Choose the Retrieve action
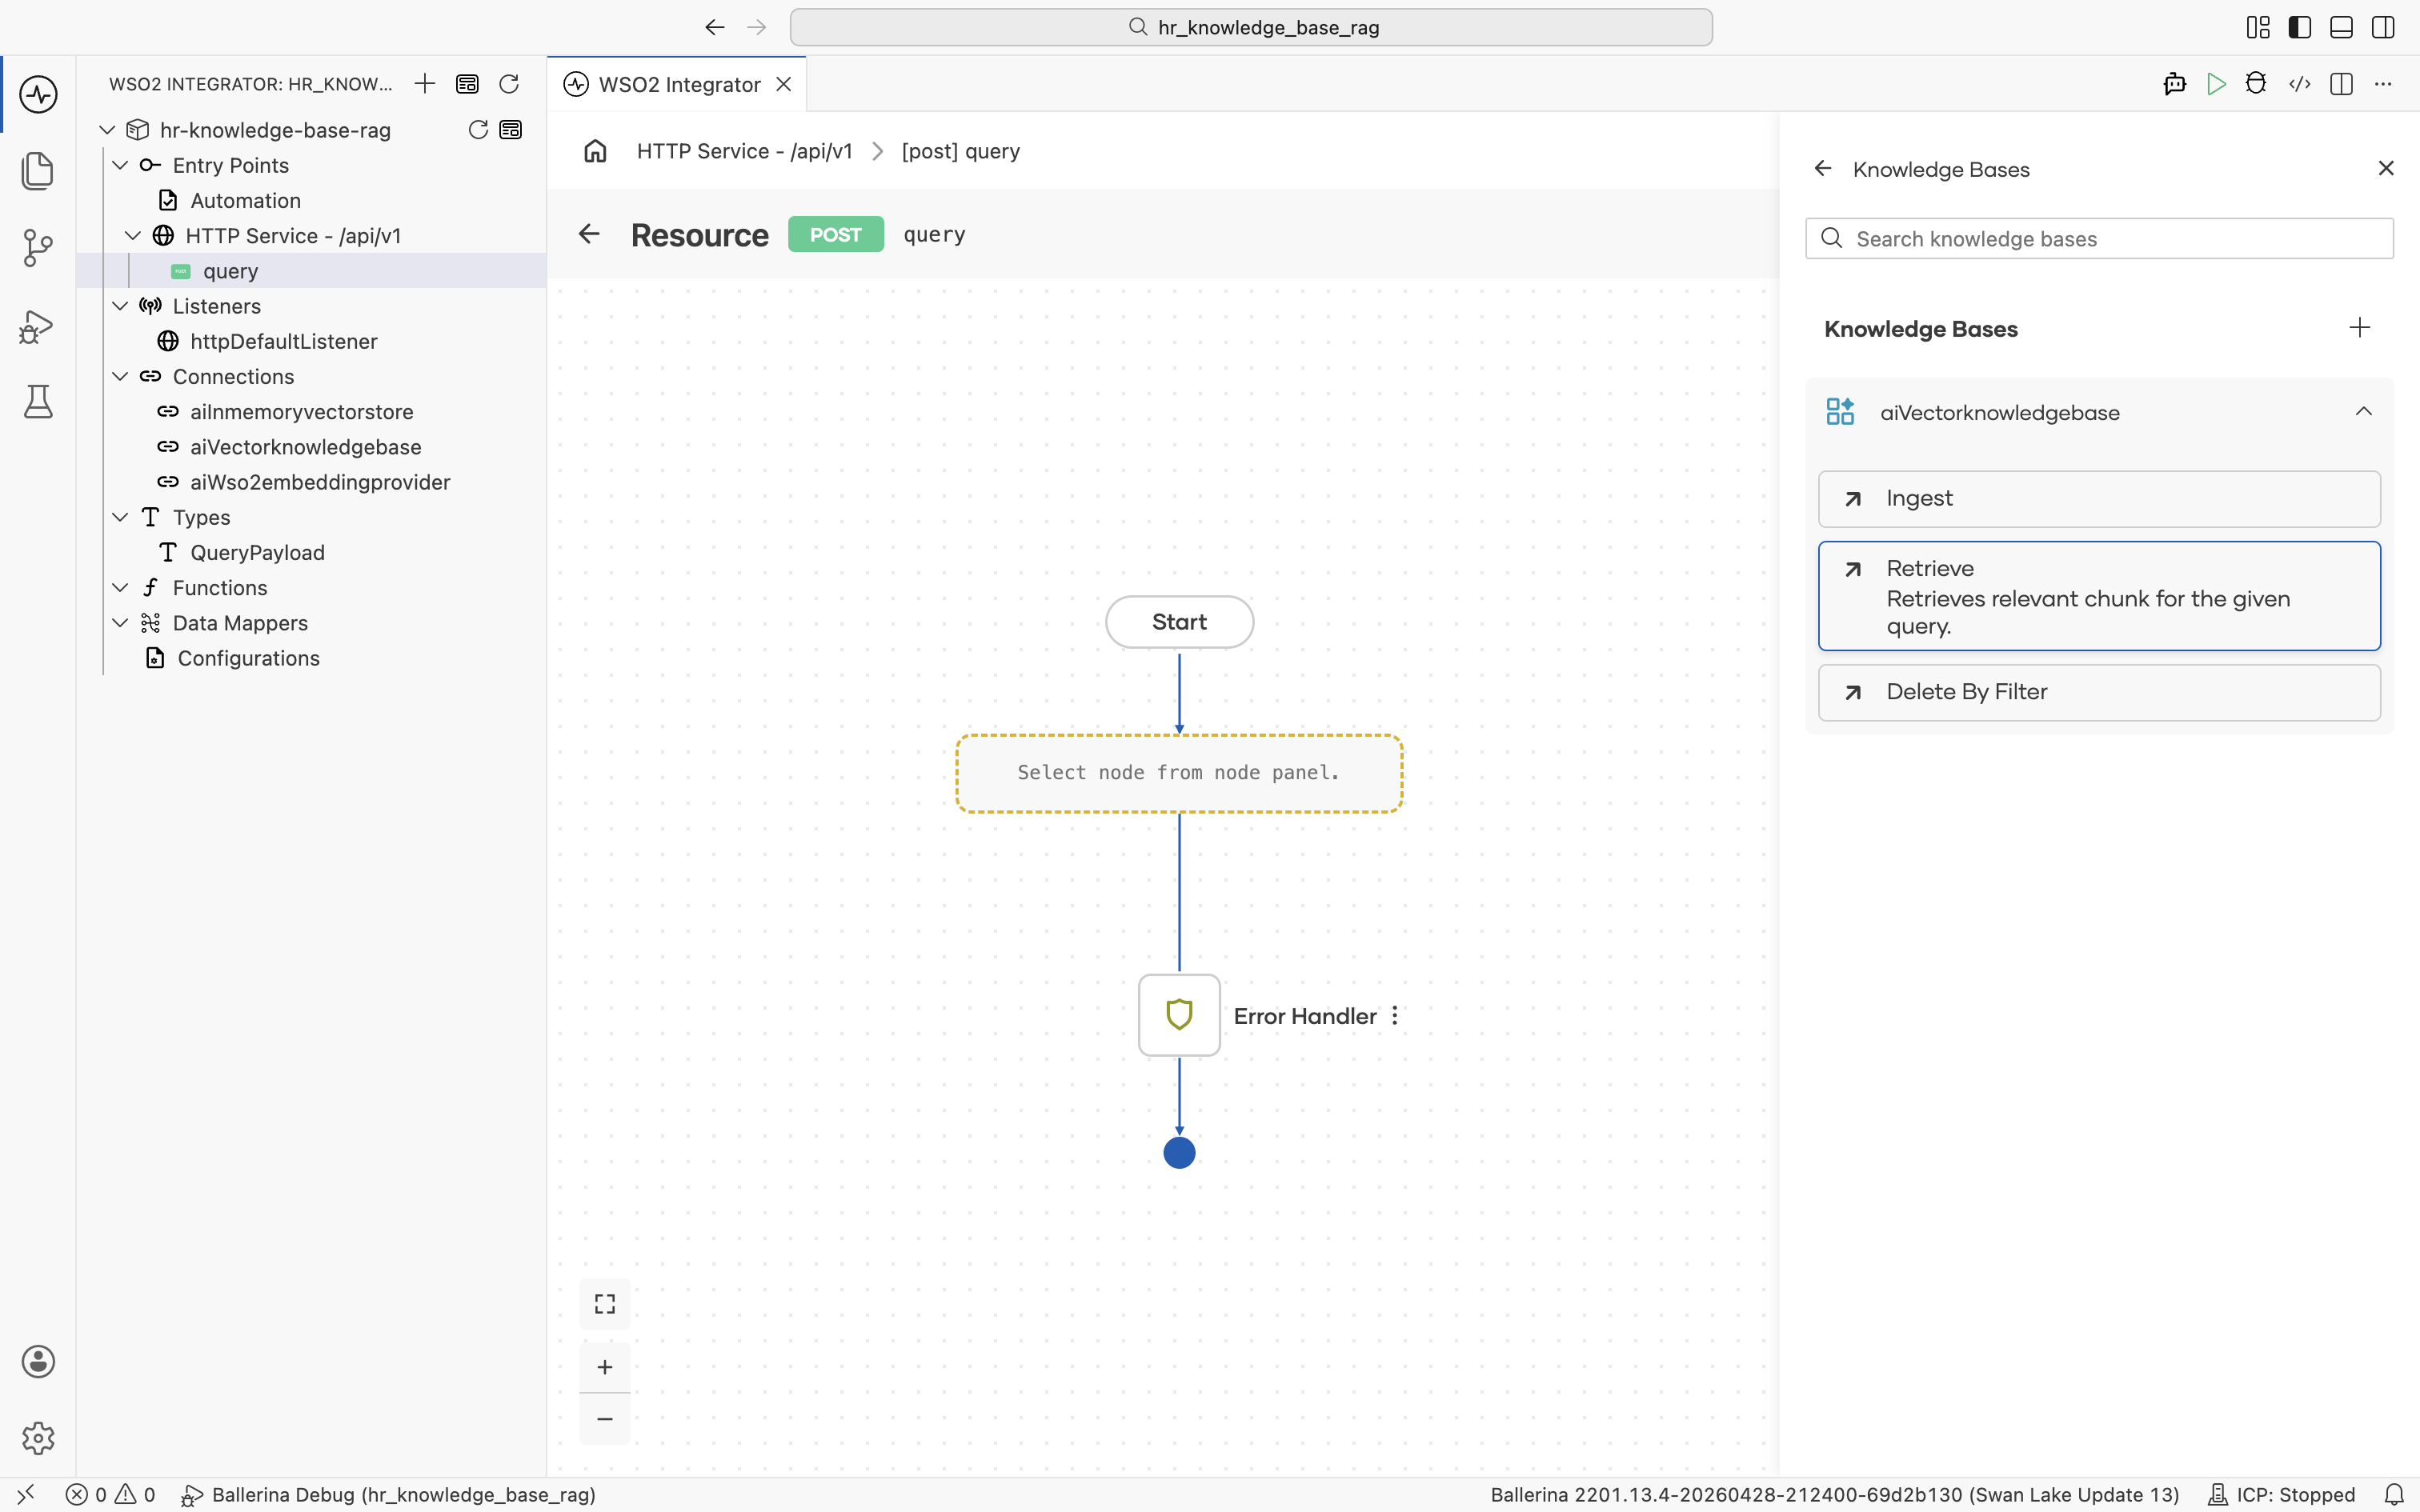 (x=2099, y=596)
